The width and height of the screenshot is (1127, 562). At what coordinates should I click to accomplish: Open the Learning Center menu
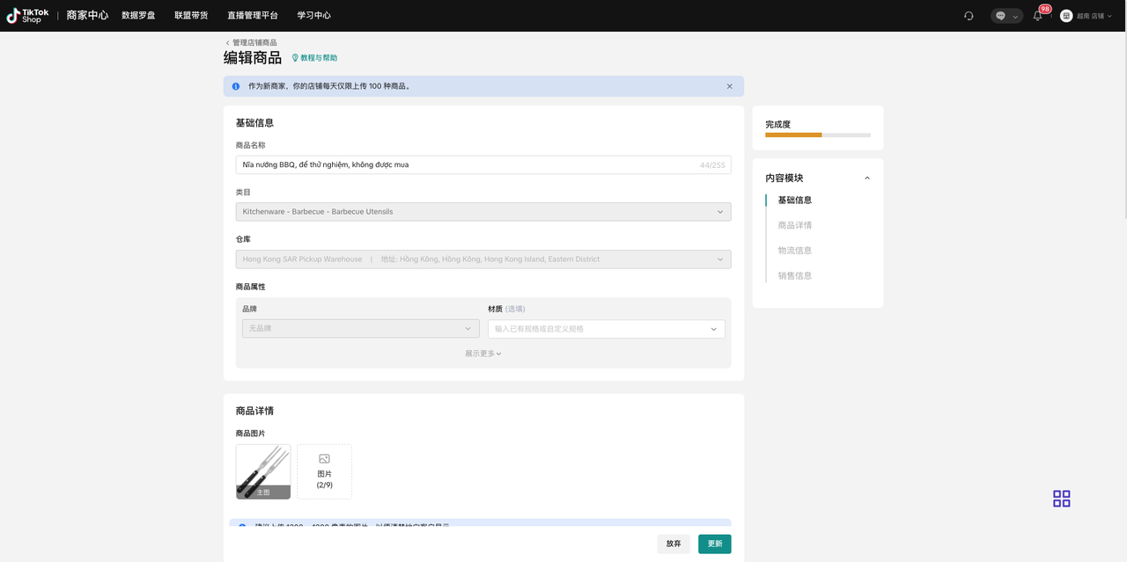[313, 16]
